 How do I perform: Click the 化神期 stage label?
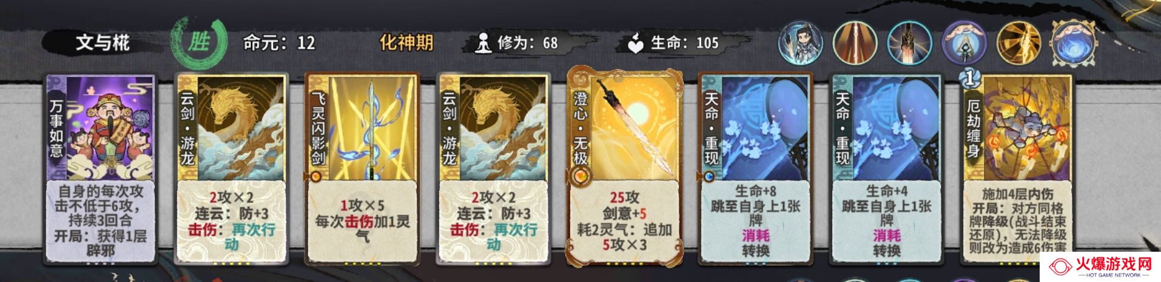406,43
